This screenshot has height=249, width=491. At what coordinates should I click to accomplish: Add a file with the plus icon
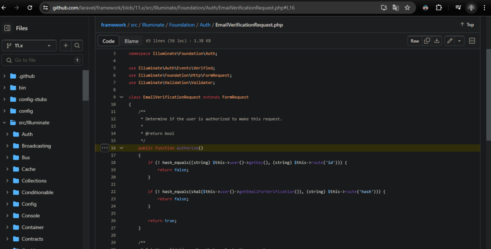65,45
